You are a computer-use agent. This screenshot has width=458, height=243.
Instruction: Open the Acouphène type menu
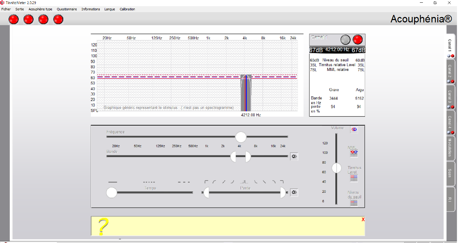[x=40, y=9]
